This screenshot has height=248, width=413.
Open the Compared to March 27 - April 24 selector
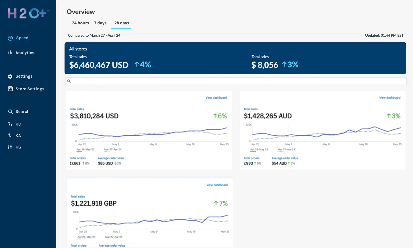(94, 35)
